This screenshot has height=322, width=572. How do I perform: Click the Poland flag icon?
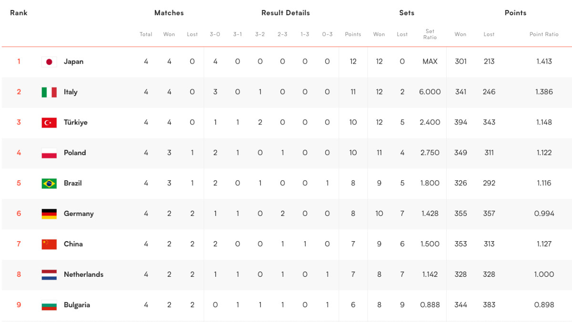tap(49, 153)
